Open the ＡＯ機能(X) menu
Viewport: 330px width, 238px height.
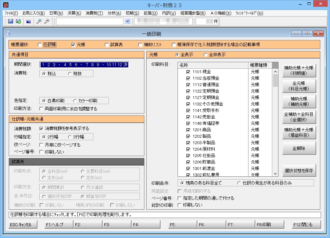point(221,13)
